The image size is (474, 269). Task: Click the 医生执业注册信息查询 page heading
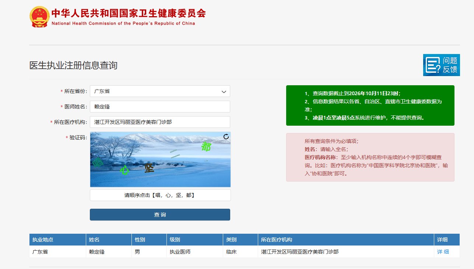[x=73, y=65]
